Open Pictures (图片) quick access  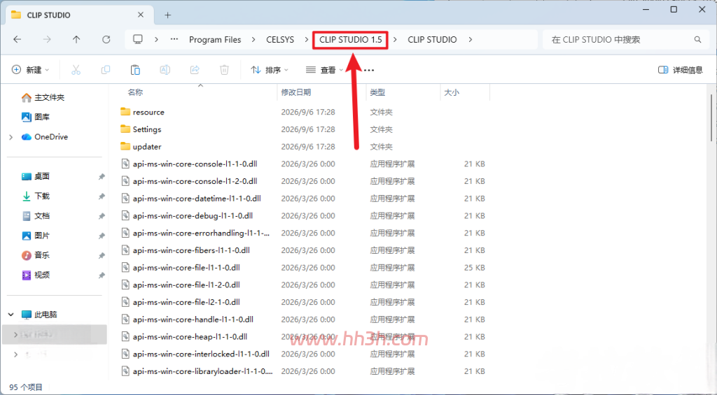(36, 236)
